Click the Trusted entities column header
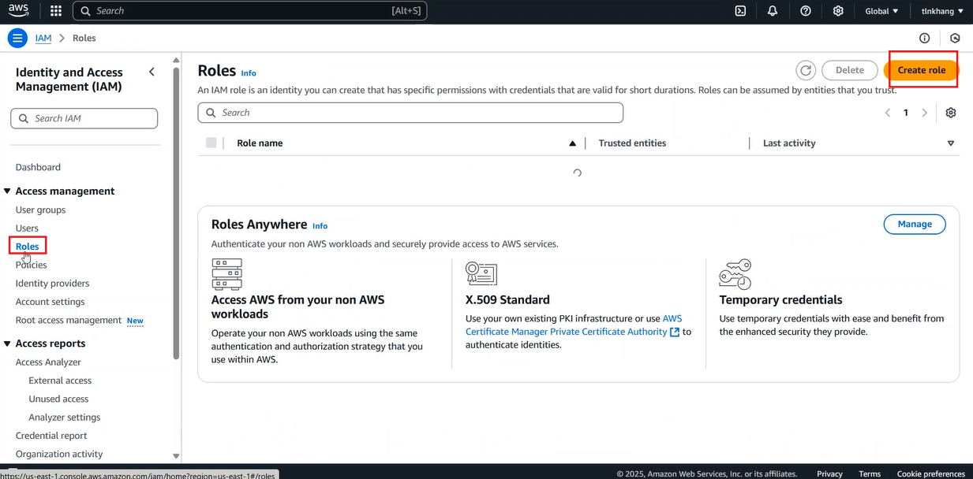The width and height of the screenshot is (973, 479). [632, 143]
